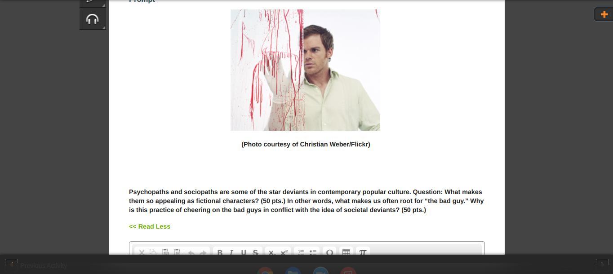
Task: Insert a bulleted list
Action: pyautogui.click(x=313, y=252)
